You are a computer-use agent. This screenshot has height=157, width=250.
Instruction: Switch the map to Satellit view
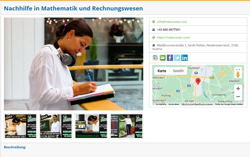tap(178, 71)
